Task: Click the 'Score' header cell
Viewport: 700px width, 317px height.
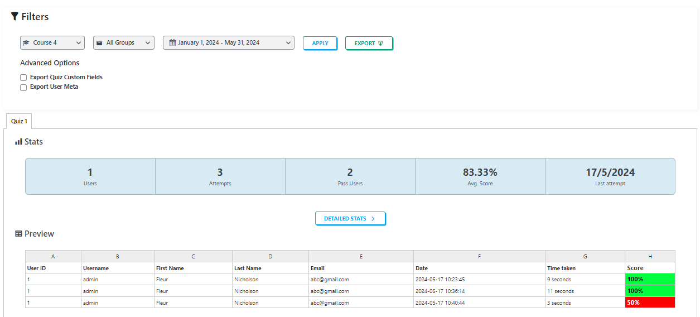Action: click(650, 268)
